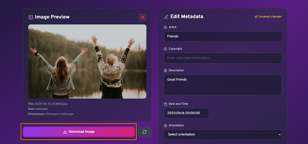Click the copyright symbol icon
The height and width of the screenshot is (144, 308).
click(x=166, y=49)
